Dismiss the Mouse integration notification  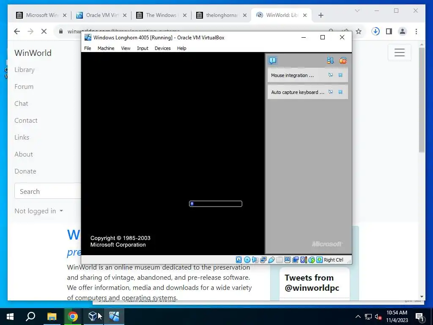340,75
